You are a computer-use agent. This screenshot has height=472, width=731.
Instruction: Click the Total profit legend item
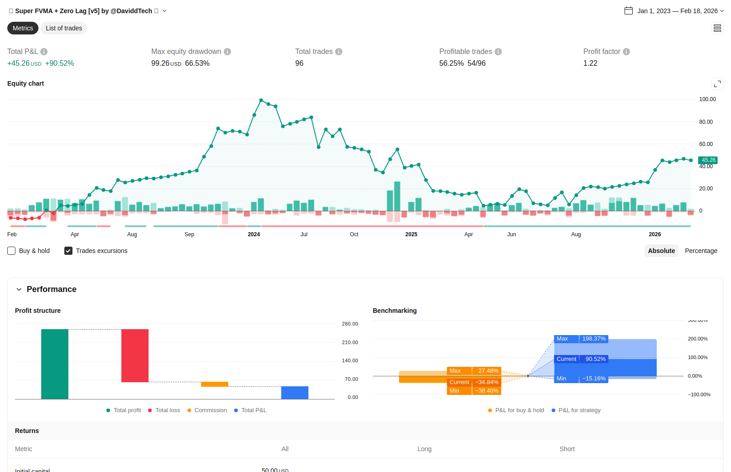(124, 410)
